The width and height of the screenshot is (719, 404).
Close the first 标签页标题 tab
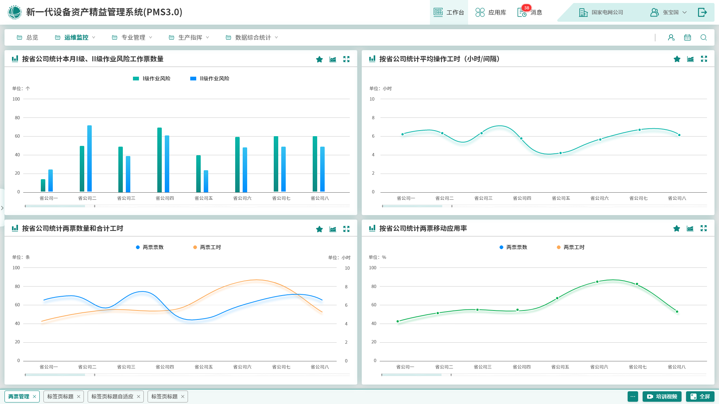pos(79,397)
